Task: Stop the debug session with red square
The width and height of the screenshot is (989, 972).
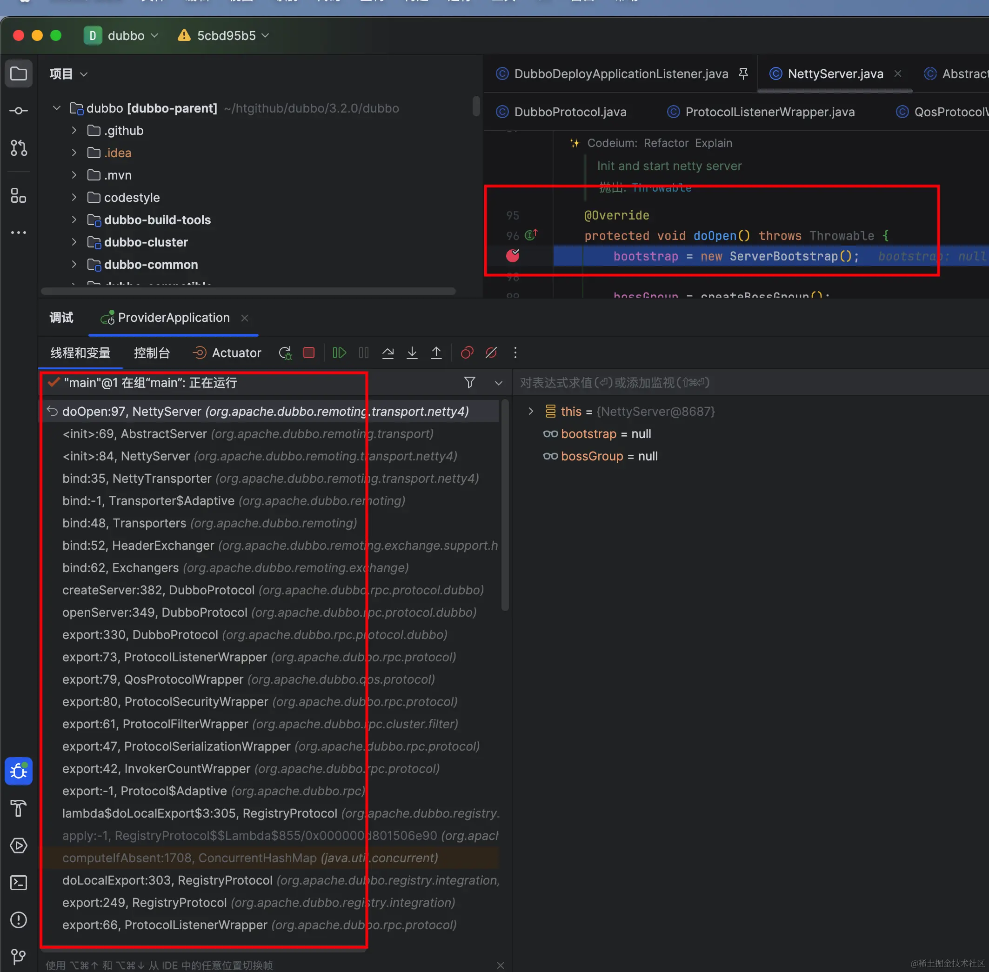Action: tap(309, 353)
